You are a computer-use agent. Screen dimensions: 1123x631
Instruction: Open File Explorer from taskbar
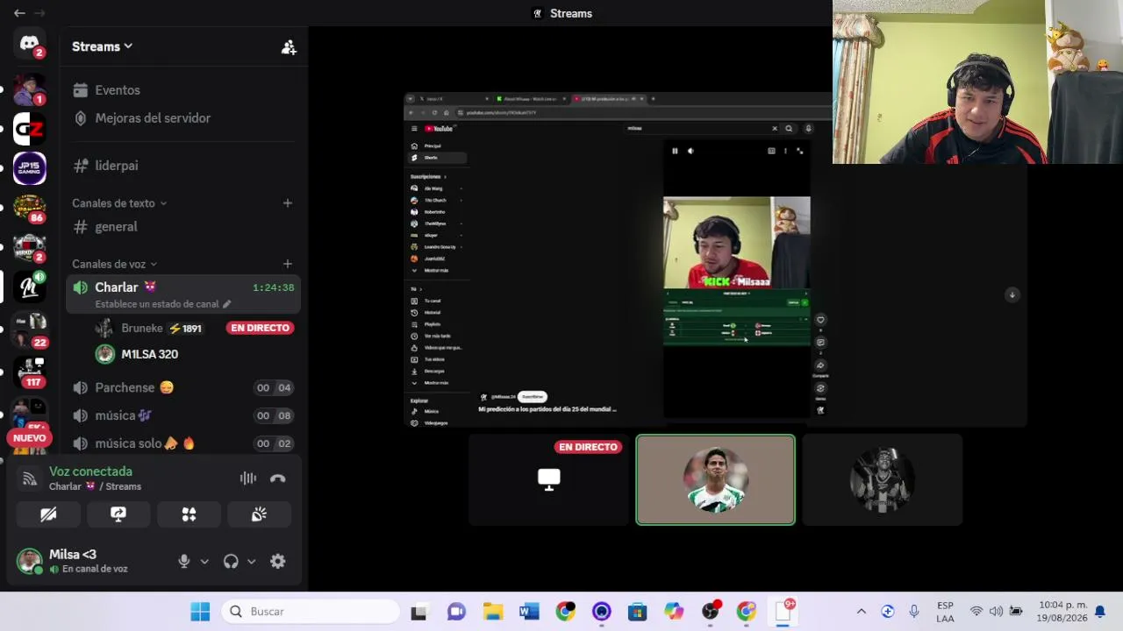click(x=493, y=612)
